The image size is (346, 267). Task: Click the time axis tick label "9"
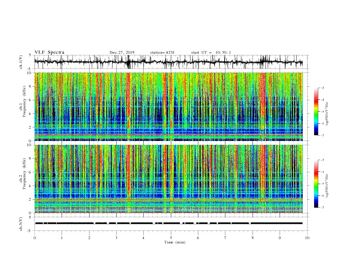coord(280,238)
